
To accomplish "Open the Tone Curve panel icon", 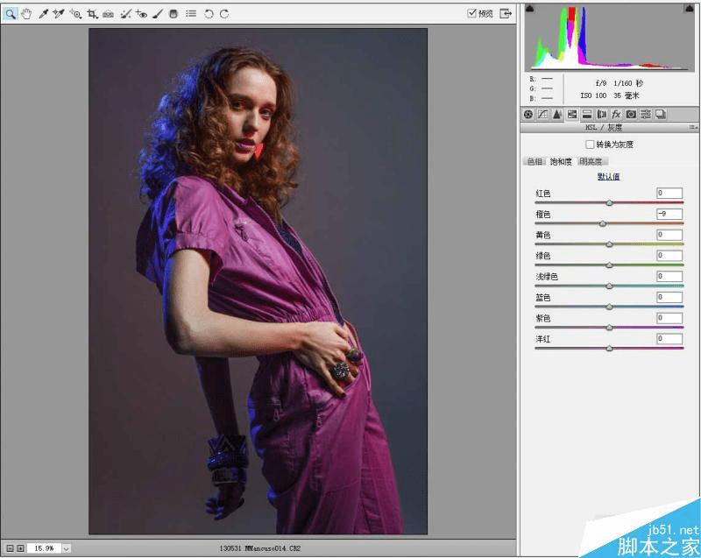I will pos(542,114).
